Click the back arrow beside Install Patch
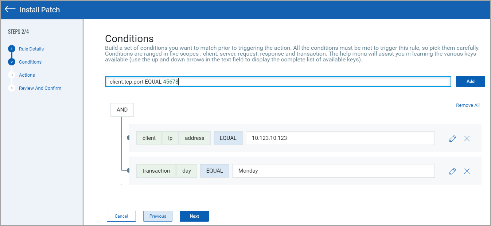Screen dimensions: 491x226 point(10,9)
